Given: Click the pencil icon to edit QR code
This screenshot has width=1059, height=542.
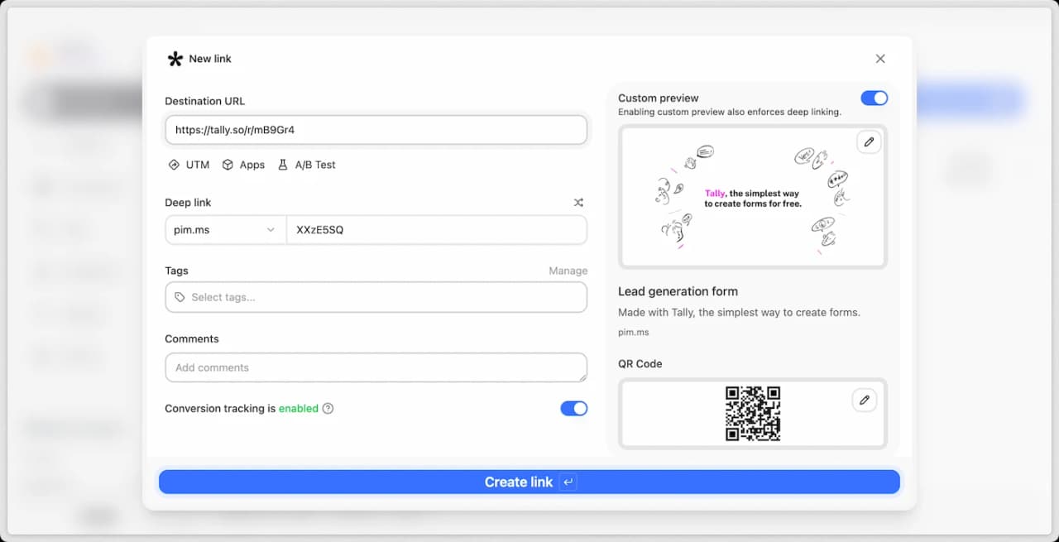Looking at the screenshot, I should [864, 401].
